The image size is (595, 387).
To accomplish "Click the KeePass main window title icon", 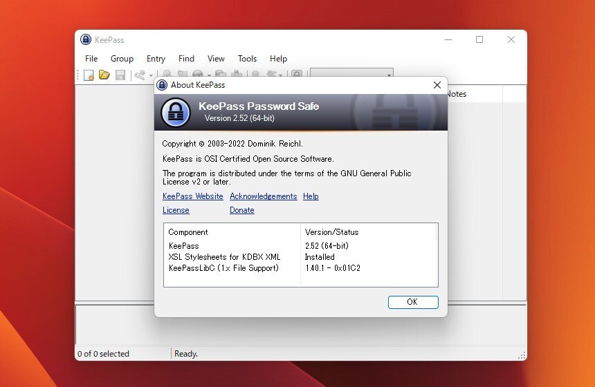I will (86, 40).
